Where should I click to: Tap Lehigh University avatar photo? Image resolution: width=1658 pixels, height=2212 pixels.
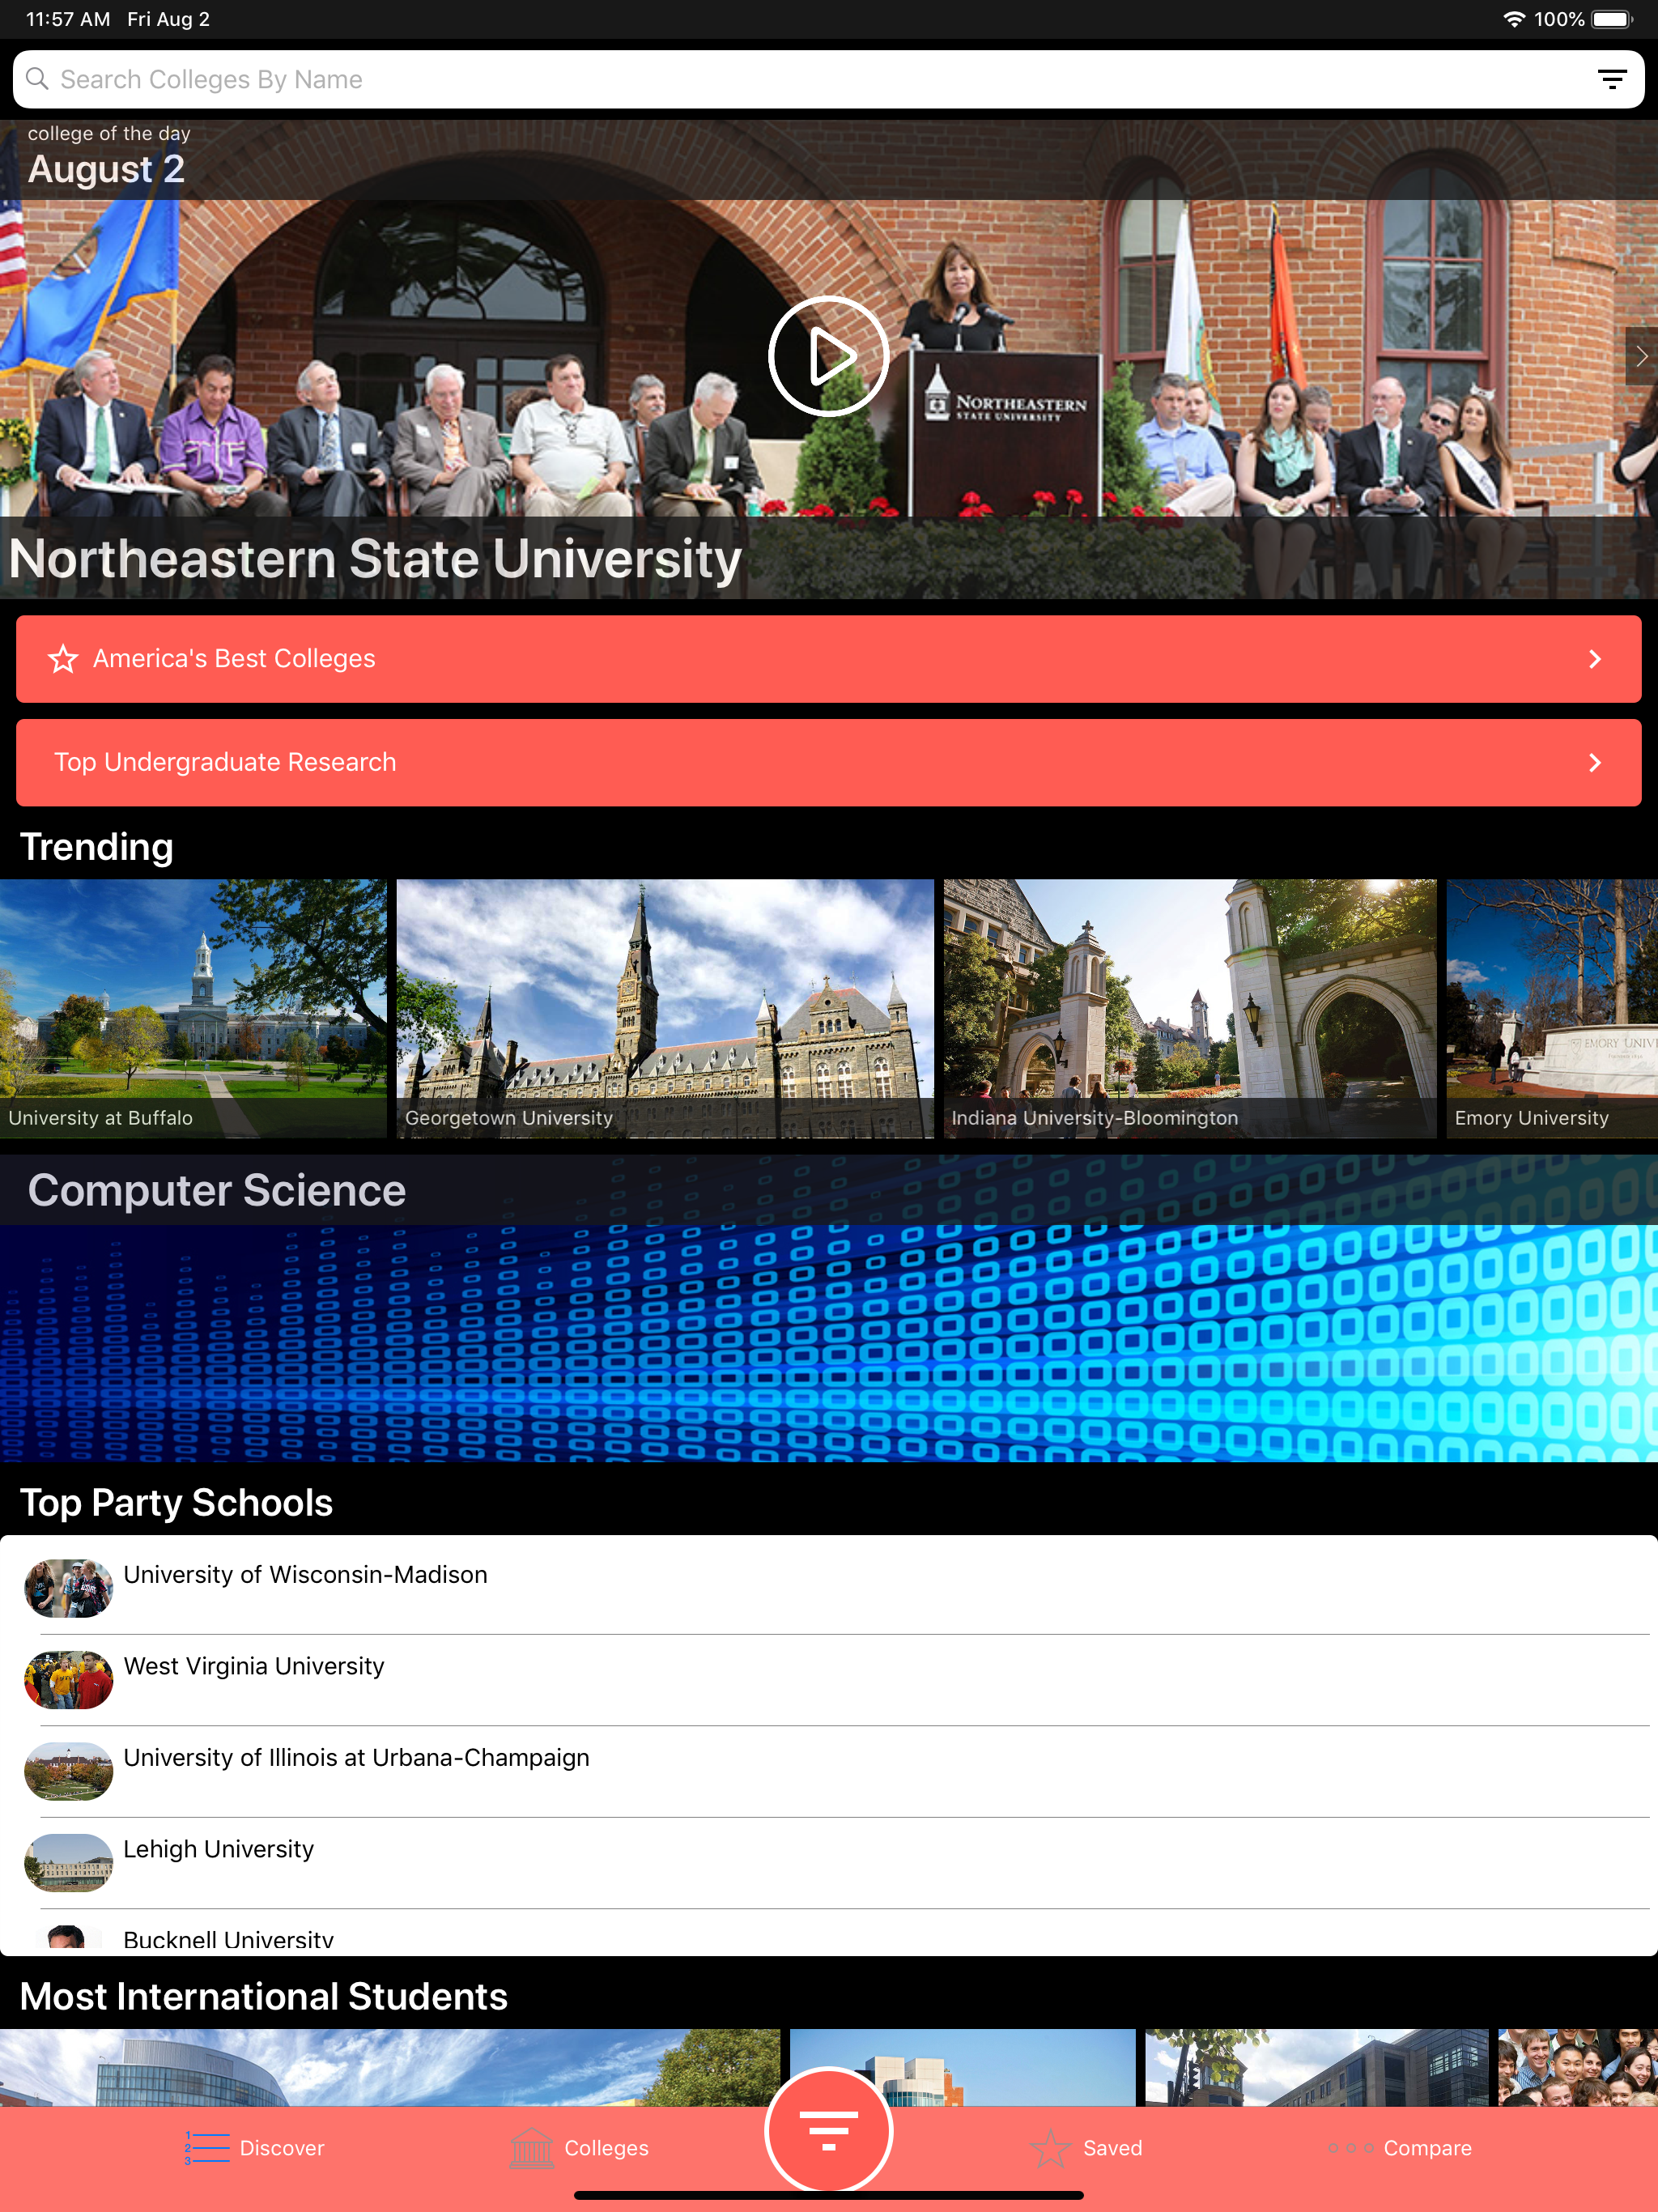pos(68,1863)
